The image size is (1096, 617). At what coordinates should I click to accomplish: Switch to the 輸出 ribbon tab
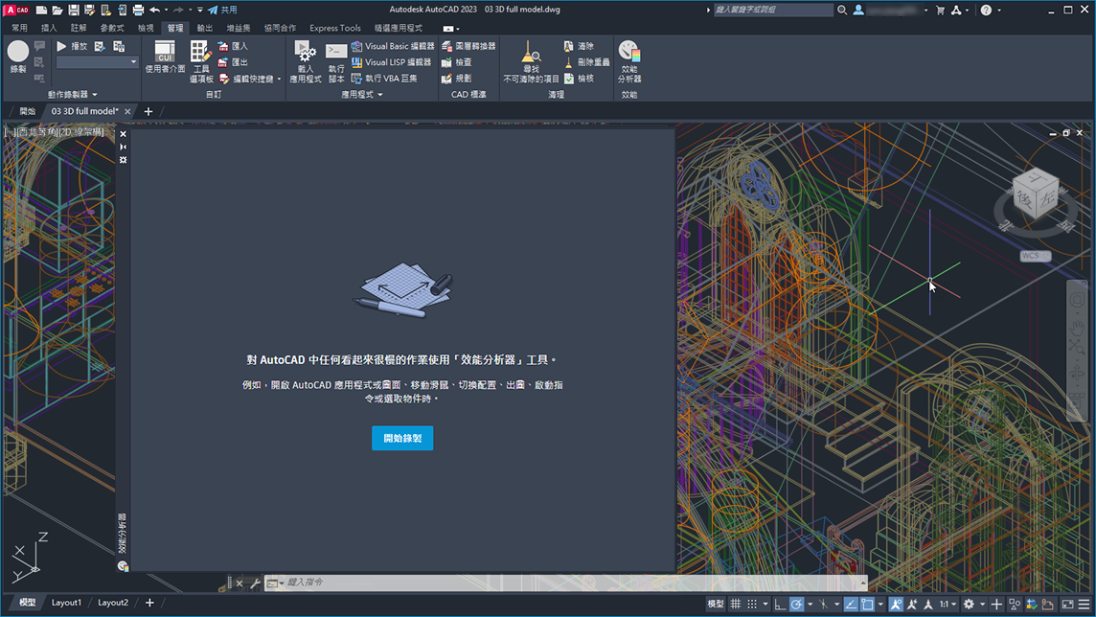[205, 28]
